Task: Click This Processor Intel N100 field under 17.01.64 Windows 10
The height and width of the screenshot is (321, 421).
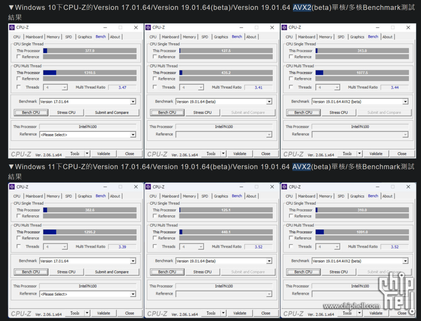Action: (x=88, y=126)
